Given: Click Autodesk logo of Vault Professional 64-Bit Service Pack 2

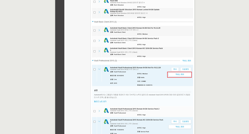Looking at the screenshot, I should tap(106, 110).
